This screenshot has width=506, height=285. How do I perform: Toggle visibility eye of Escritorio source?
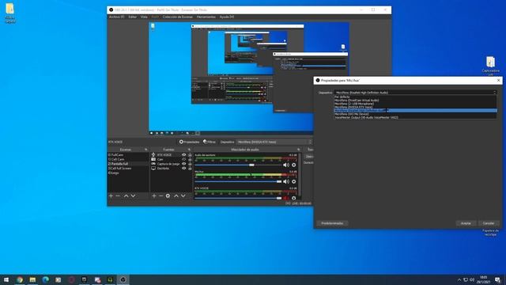pyautogui.click(x=184, y=169)
